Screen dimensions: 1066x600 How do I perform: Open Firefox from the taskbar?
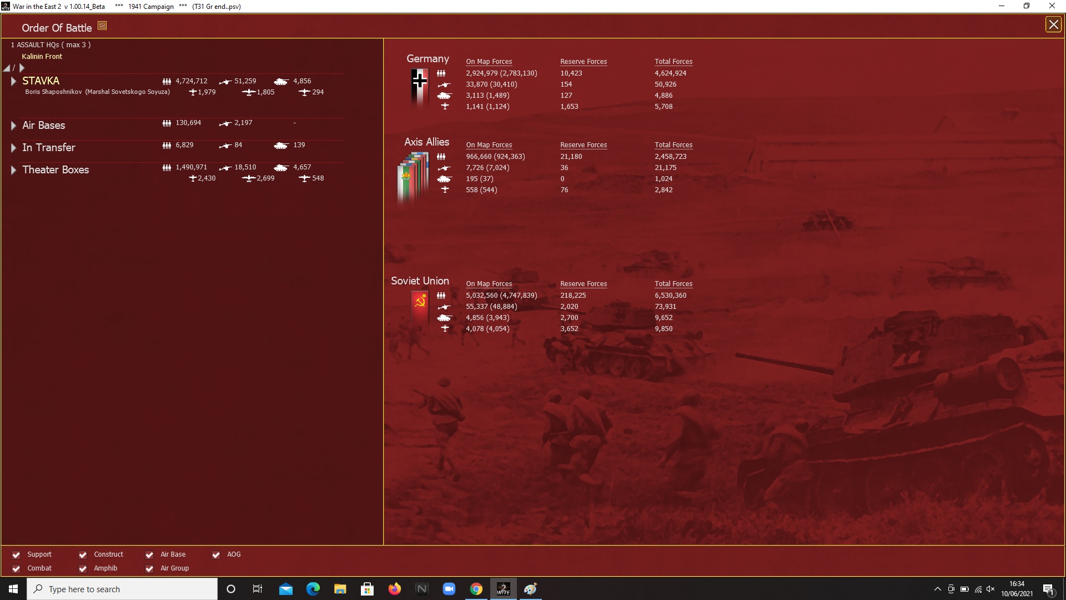pyautogui.click(x=395, y=589)
